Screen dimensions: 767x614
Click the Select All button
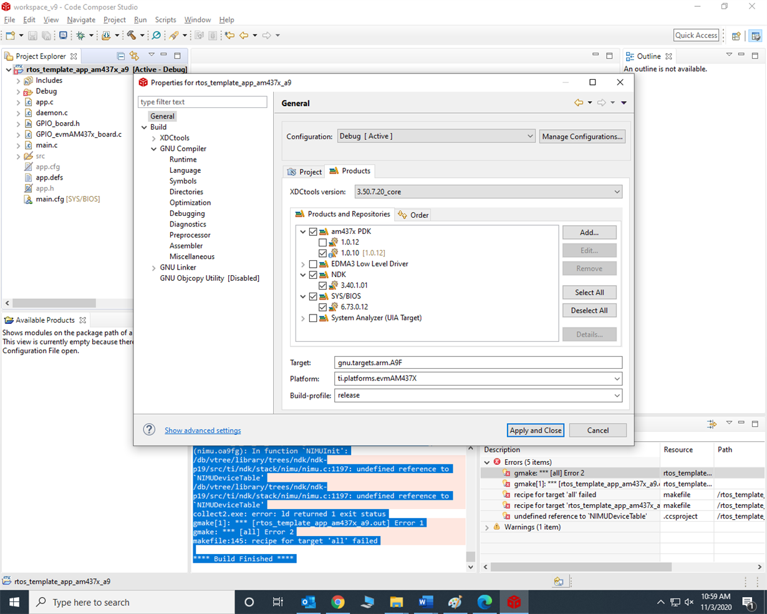point(589,292)
